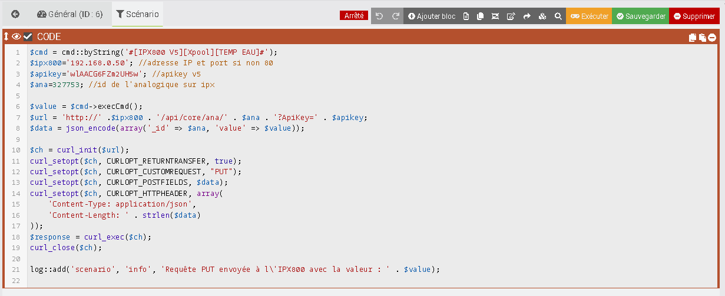The image size is (725, 296).
Task: Click the red Arrêté status label
Action: [x=354, y=16]
